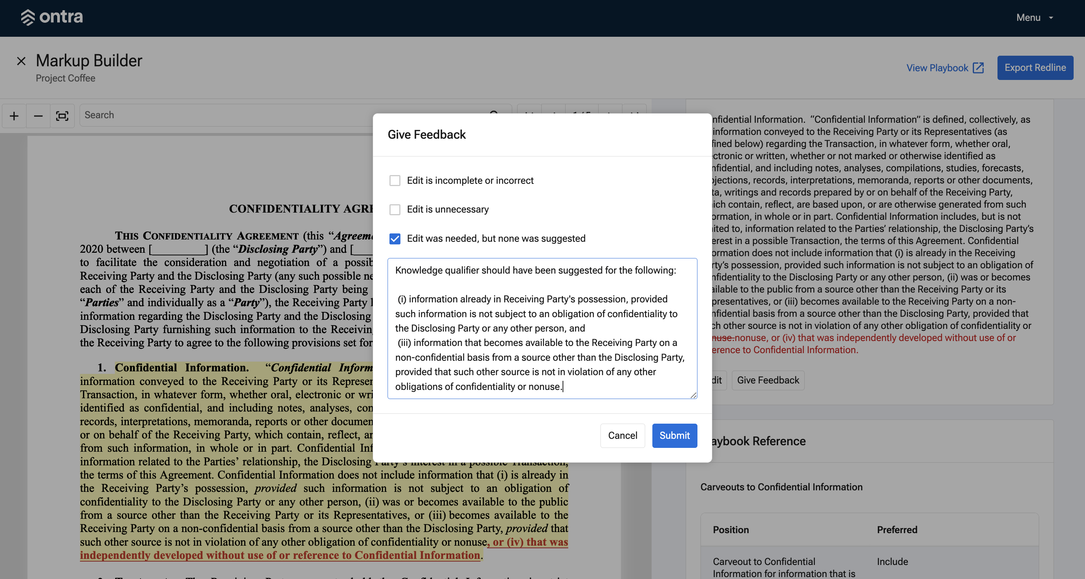
Task: Click the 'Project Coffee' subtitle
Action: tap(65, 78)
